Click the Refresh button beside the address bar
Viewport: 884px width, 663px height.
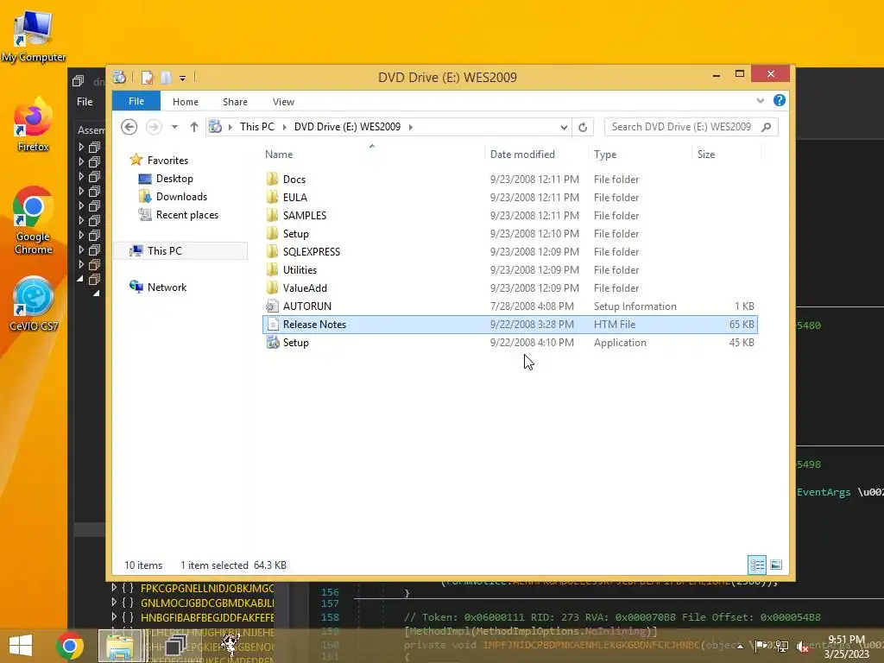[x=583, y=127]
